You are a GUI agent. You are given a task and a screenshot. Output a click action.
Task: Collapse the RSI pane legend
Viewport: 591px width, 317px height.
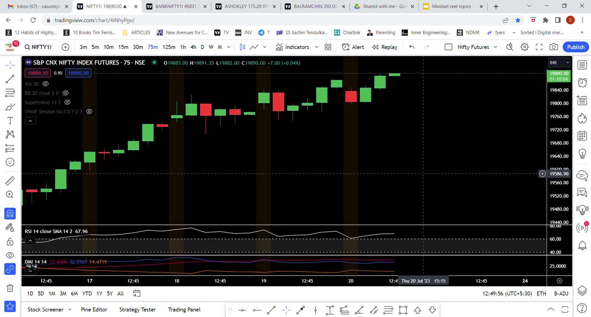30,241
